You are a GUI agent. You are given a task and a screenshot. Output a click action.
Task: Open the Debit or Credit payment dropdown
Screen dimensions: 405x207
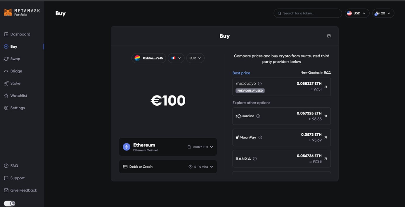coord(168,167)
